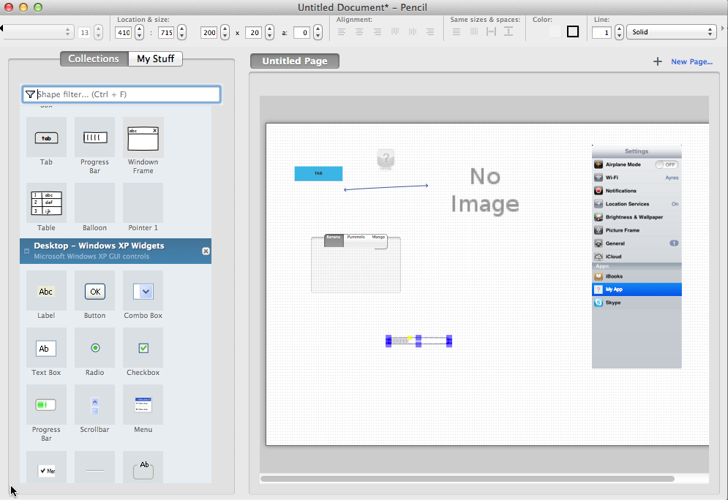The image size is (728, 500).
Task: Select the Airplane Mode icon in Settings mockup
Action: [x=598, y=164]
